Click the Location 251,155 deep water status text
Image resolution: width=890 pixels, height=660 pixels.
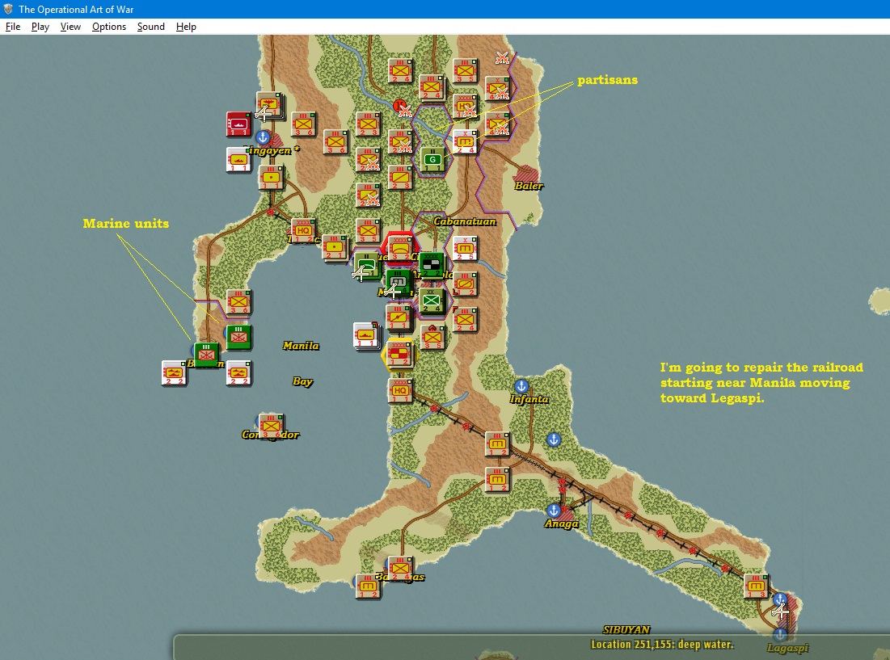(x=662, y=644)
